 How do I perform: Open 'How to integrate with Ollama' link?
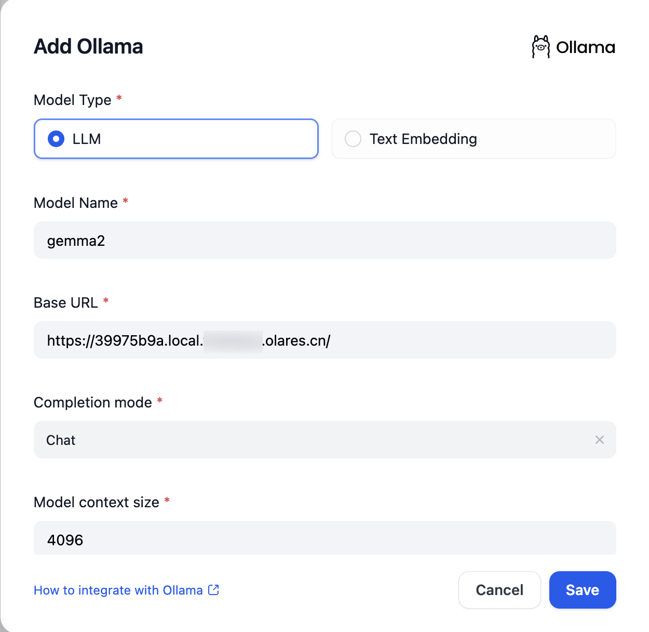[118, 590]
